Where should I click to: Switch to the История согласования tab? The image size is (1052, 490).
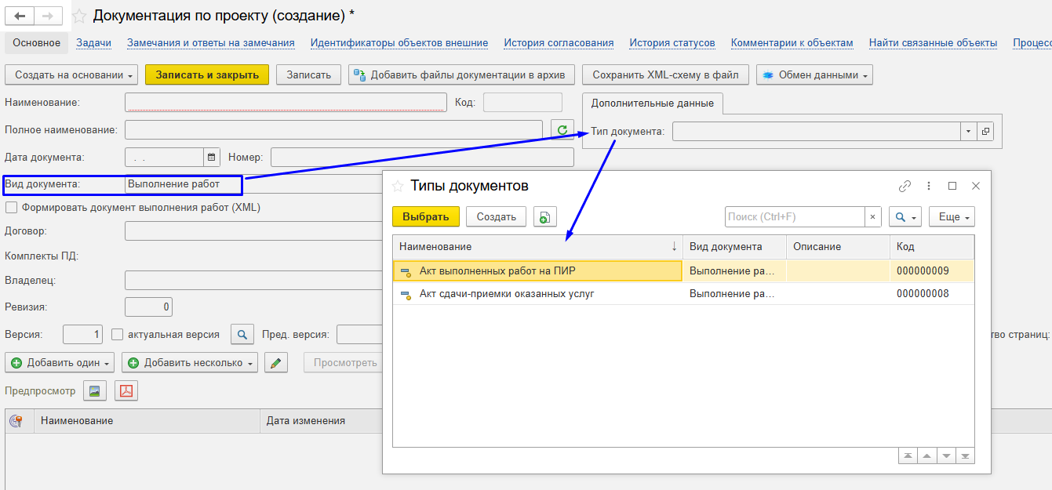[x=559, y=43]
